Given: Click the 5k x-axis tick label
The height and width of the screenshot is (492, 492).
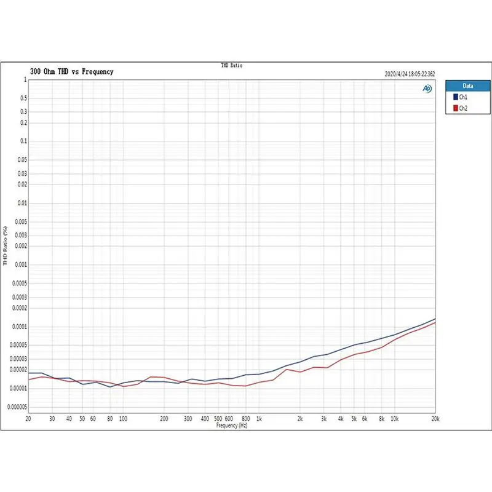Looking at the screenshot, I should [x=354, y=419].
